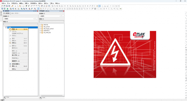The height and width of the screenshot is (101, 187).
Task: Open the 帮助 menu in the menu bar
Action: click(57, 3)
